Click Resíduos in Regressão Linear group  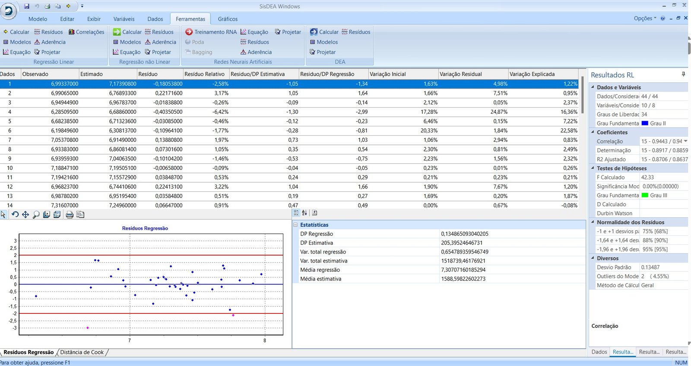point(48,32)
